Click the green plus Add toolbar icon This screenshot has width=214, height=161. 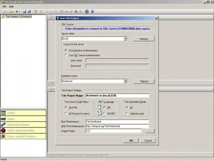[x=17, y=12]
